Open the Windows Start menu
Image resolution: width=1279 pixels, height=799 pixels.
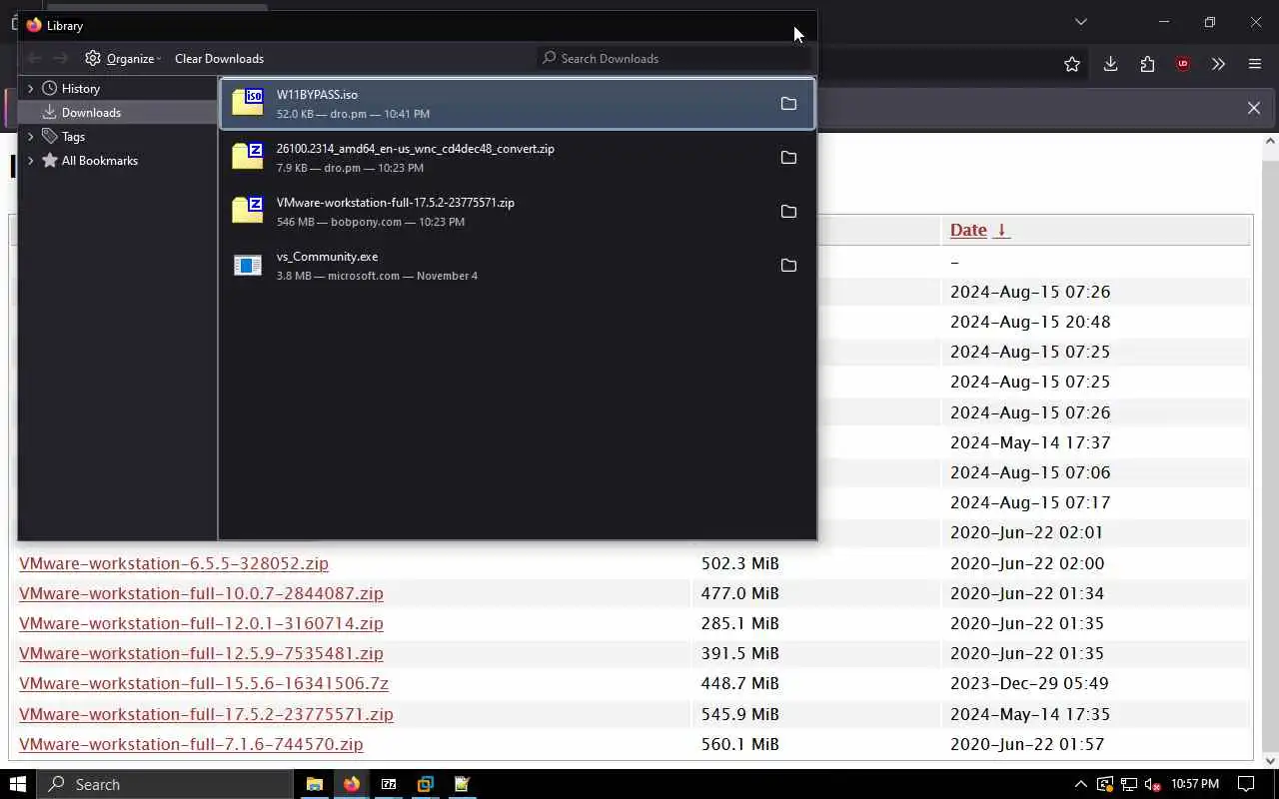click(x=17, y=784)
